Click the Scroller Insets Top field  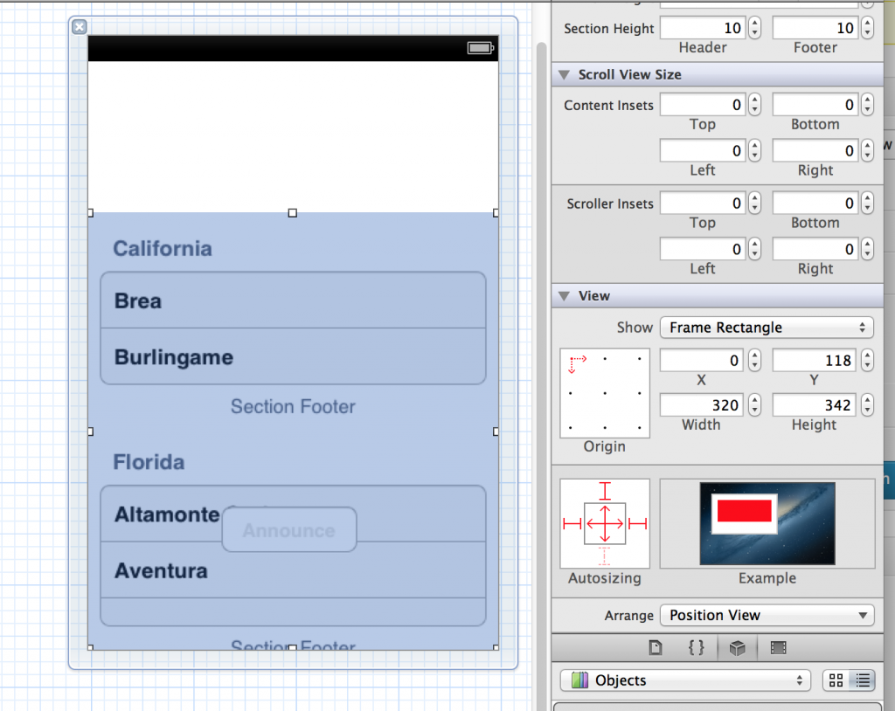click(x=703, y=204)
